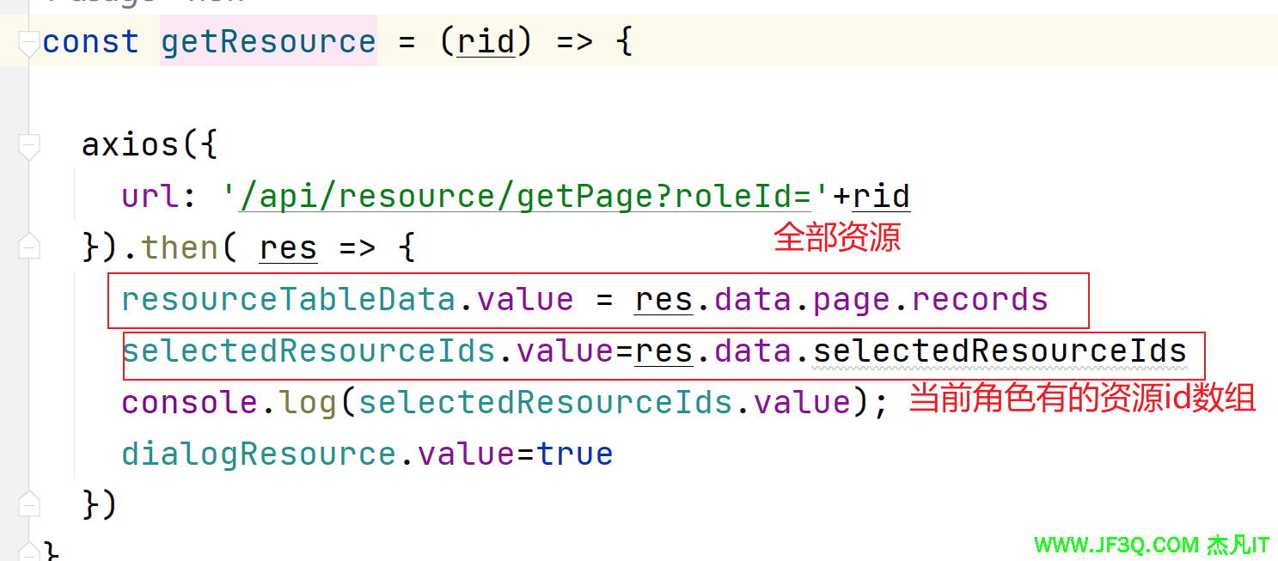Click the page property before records
The image size is (1278, 561).
click(851, 300)
